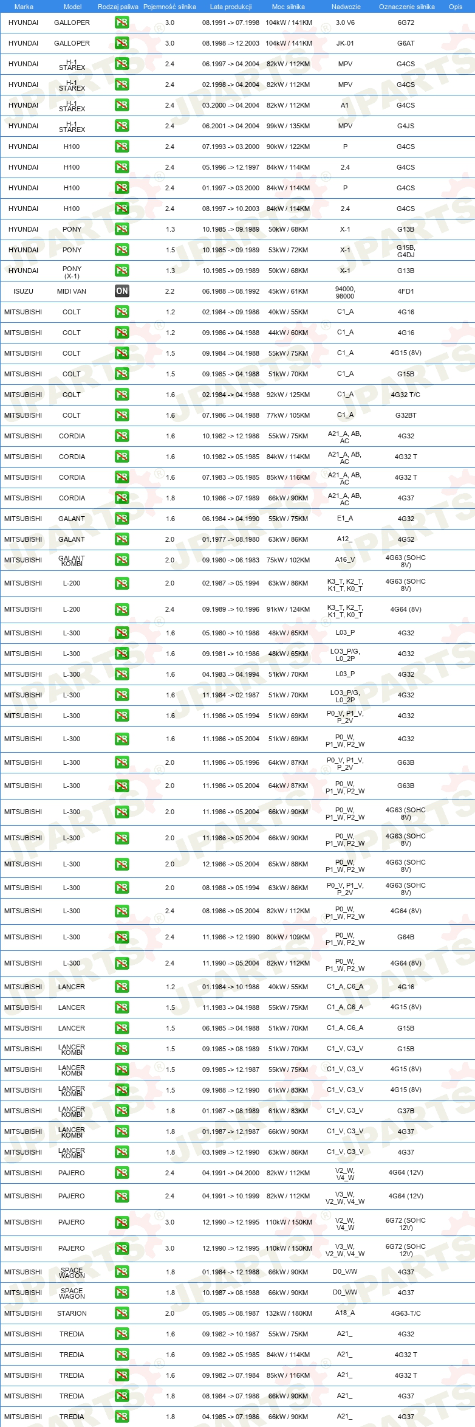Click engine code G37B
Screen dimensions: 475x1427
coord(406,1111)
